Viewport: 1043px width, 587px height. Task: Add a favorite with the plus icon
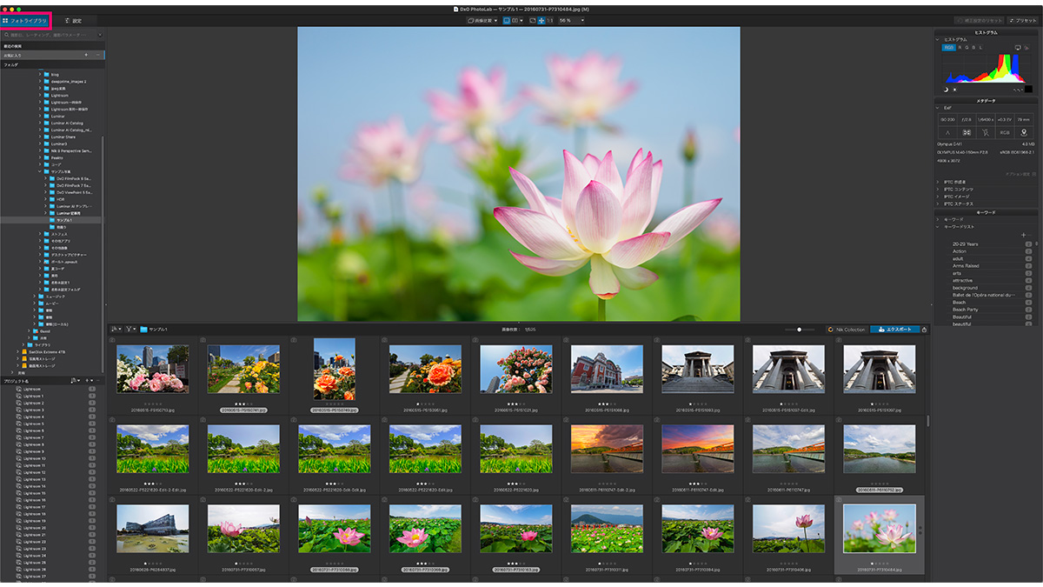tap(85, 55)
